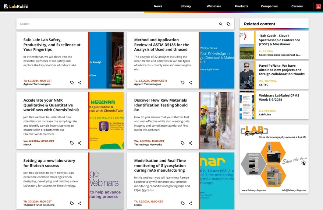Share the NMR ChemisTwin webinar card

pos(80,143)
